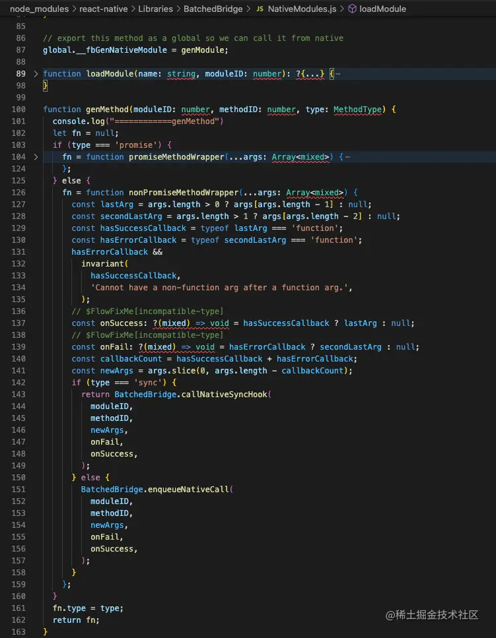Click the secondLastArg declaration on line 128
This screenshot has width=496, height=638.
131,216
